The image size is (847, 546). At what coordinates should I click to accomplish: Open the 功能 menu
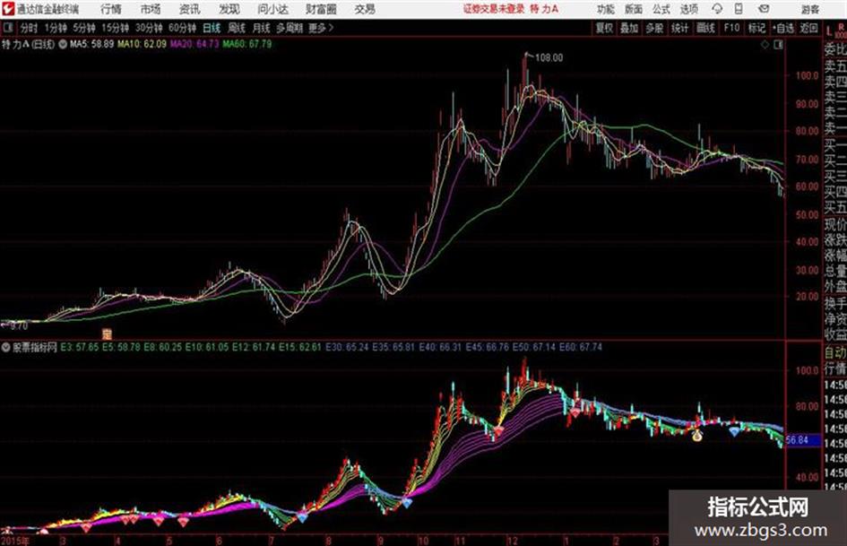[x=606, y=9]
